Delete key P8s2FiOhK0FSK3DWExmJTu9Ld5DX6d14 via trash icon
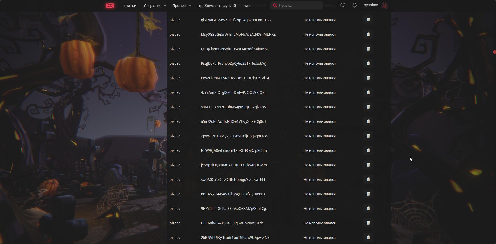 (368, 78)
